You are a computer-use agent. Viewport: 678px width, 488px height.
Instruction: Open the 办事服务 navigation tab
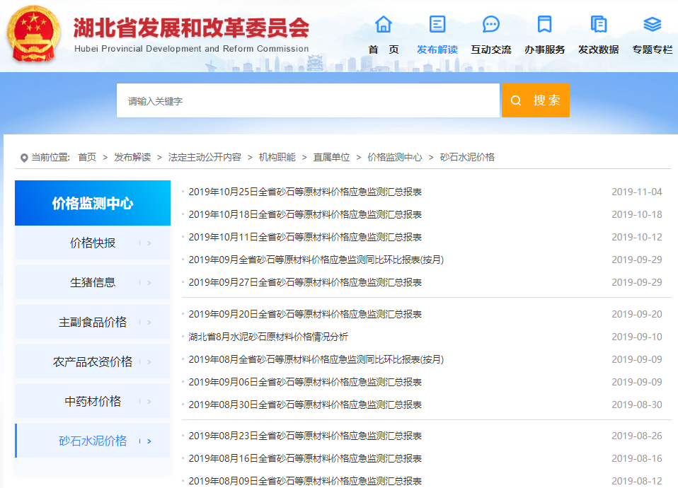(x=544, y=50)
